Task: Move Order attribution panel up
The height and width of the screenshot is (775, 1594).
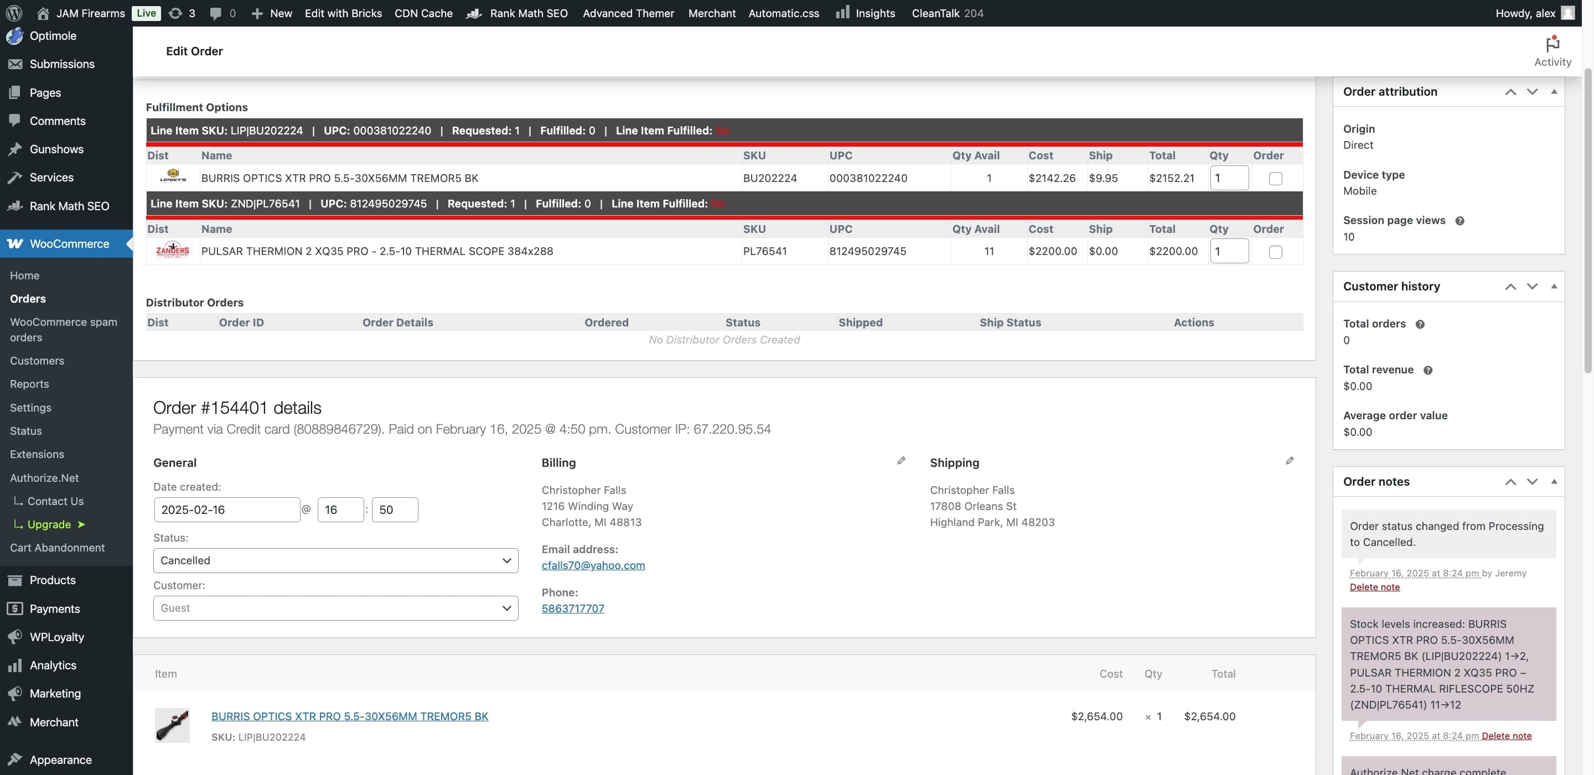Action: coord(1510,91)
